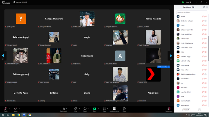Open Breakout rooms
This screenshot has height=117, width=209.
click(x=114, y=110)
